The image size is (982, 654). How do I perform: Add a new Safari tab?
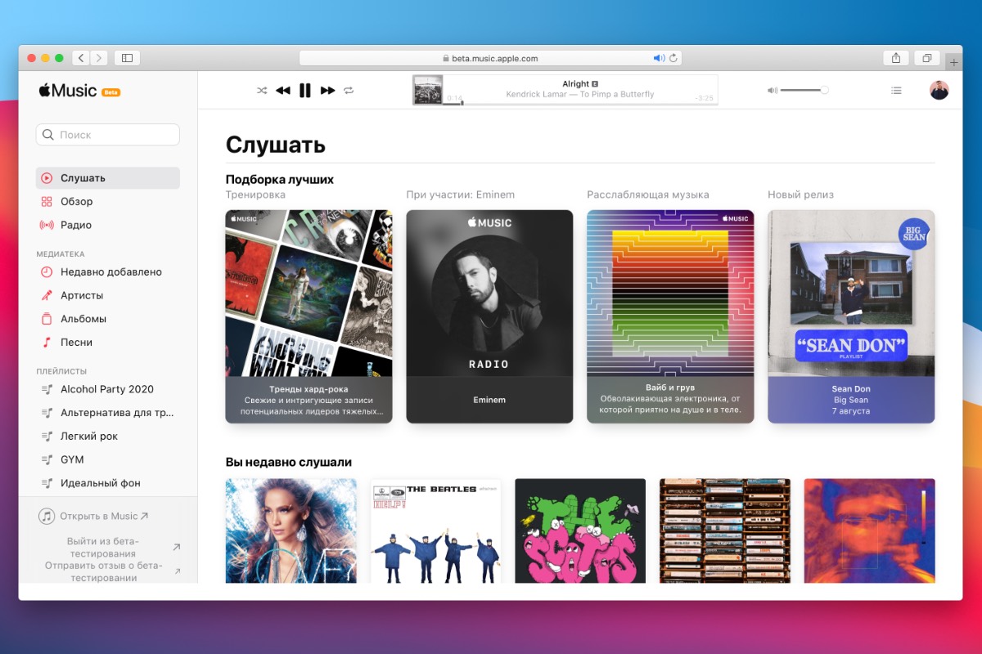click(x=954, y=62)
